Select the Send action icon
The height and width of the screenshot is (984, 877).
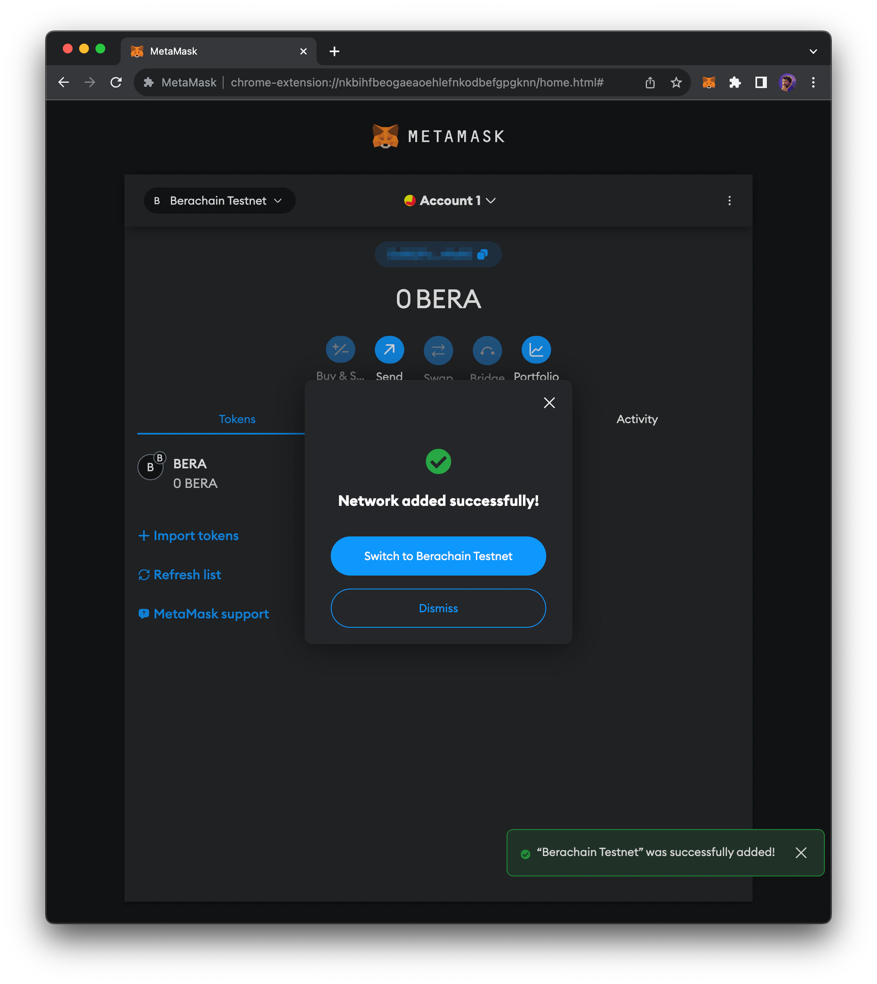(390, 350)
